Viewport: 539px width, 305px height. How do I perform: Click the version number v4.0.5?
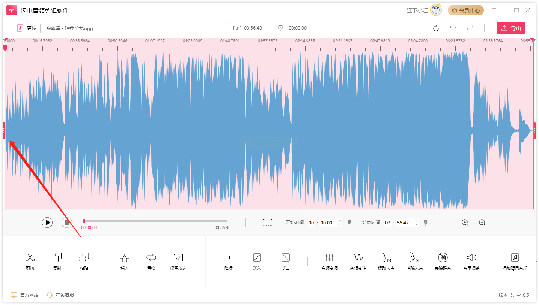(523, 295)
